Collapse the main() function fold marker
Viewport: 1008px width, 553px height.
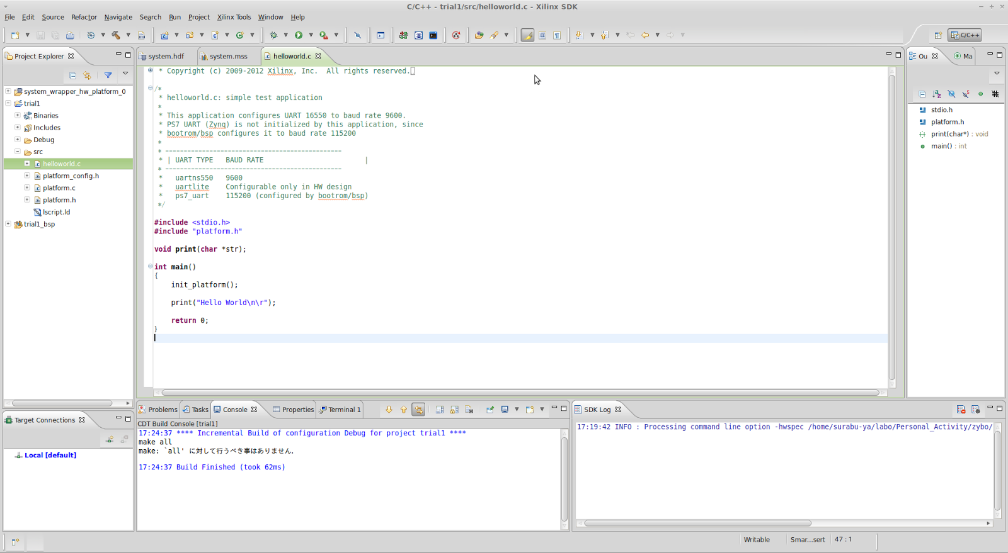[150, 266]
